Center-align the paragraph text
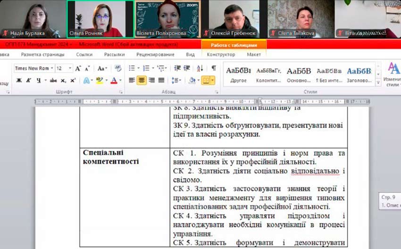401x249 pixels. (142, 81)
